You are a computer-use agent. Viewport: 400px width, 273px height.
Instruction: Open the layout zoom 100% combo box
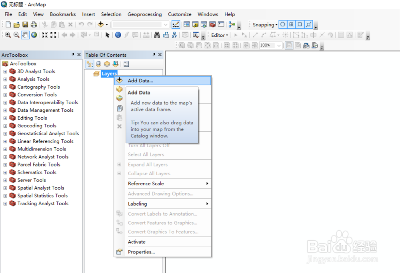(270, 45)
